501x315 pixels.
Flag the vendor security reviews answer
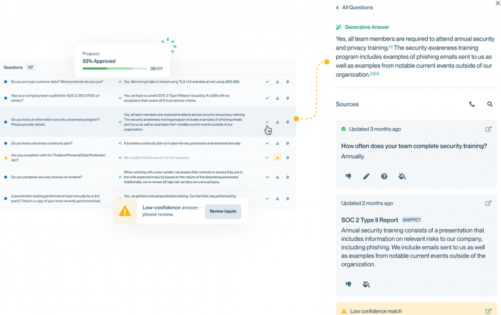coord(277,177)
